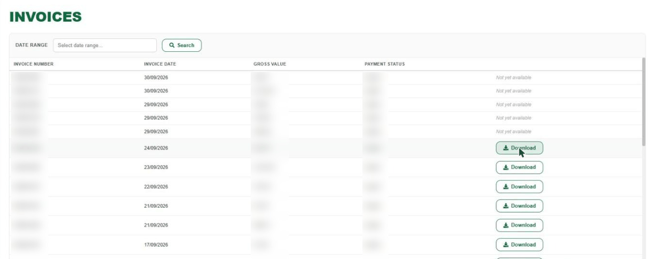
Task: Click the DATE RANGE label
Action: pyautogui.click(x=31, y=45)
